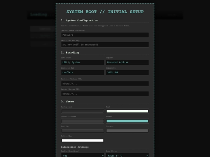Open the Active Nav color picker
The width and height of the screenshot is (210, 157).
pos(82,140)
